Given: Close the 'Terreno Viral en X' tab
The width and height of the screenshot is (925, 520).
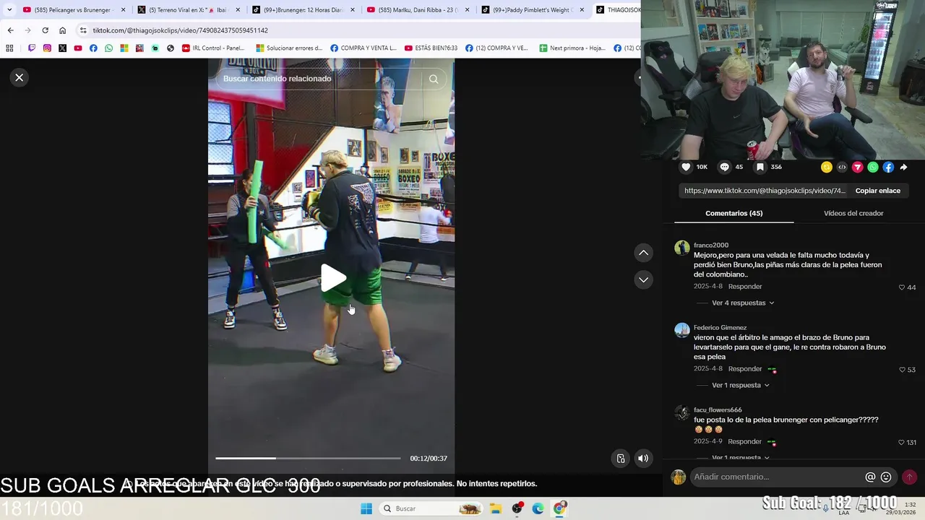Looking at the screenshot, I should [x=238, y=10].
